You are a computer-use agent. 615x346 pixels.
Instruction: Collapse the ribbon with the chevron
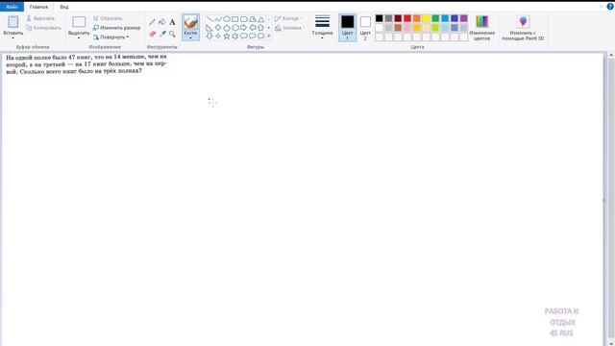601,7
